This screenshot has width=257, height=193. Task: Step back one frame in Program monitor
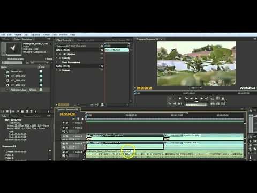(191, 98)
